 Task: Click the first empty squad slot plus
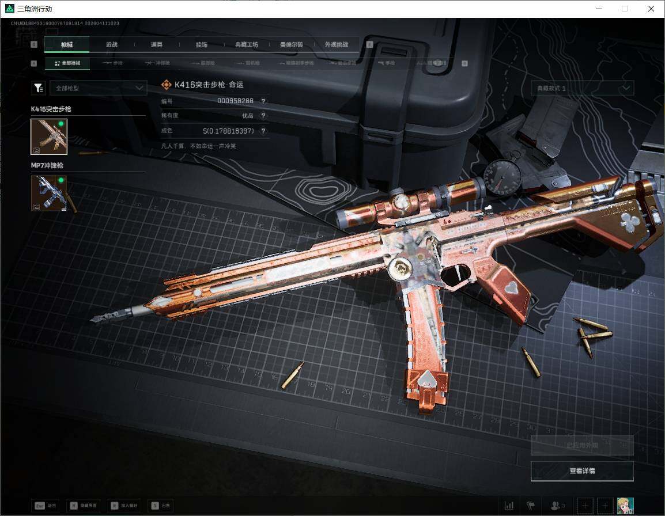585,506
